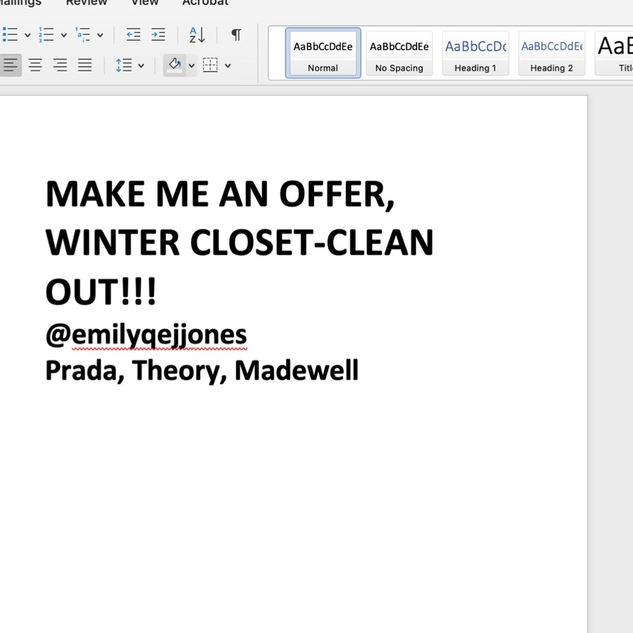Click the line spacing icon
633x633 pixels.
click(x=124, y=65)
